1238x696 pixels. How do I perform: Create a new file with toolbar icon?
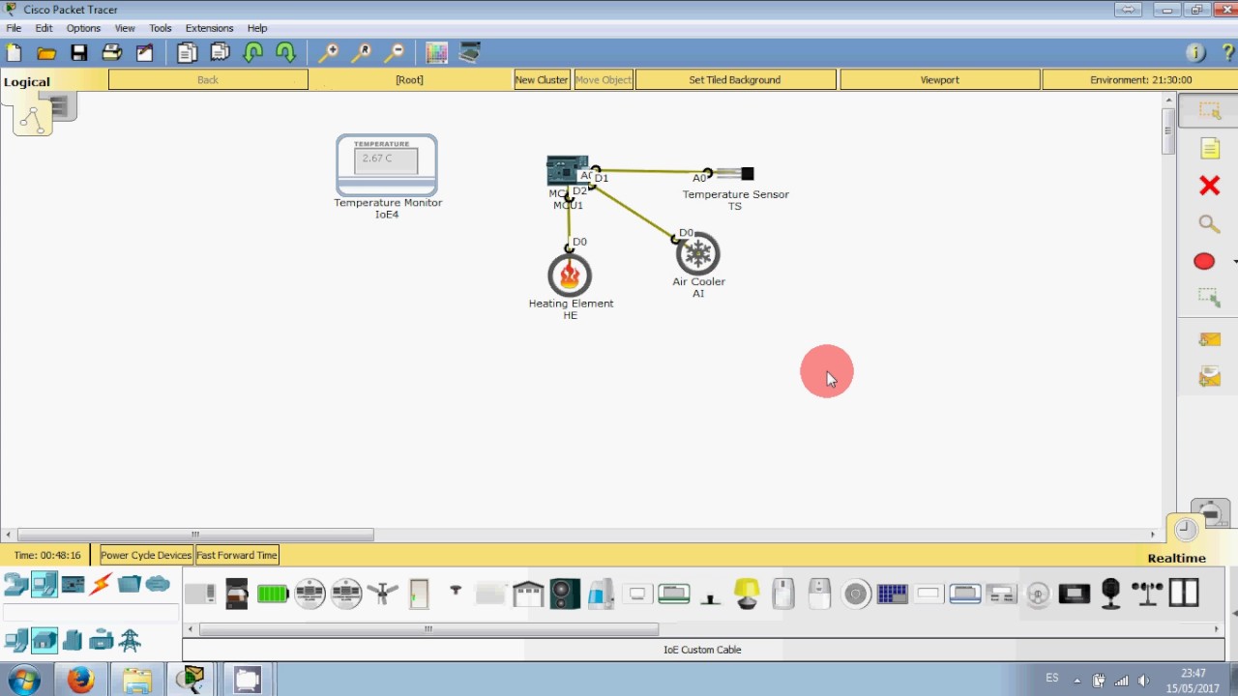(x=14, y=53)
